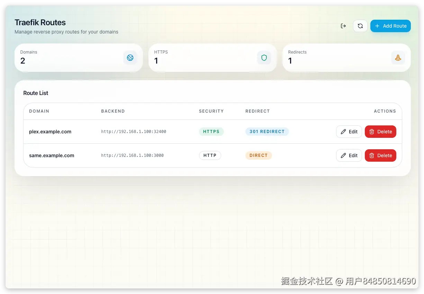Click the plus icon inside Add Route button
Screen dimensions: 424x294
(376, 26)
